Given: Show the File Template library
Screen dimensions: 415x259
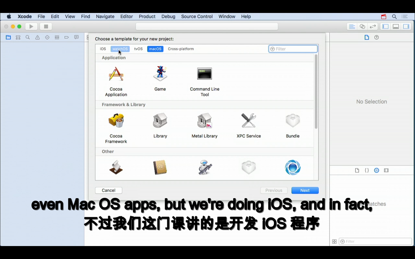Looking at the screenshot, I should 357,170.
